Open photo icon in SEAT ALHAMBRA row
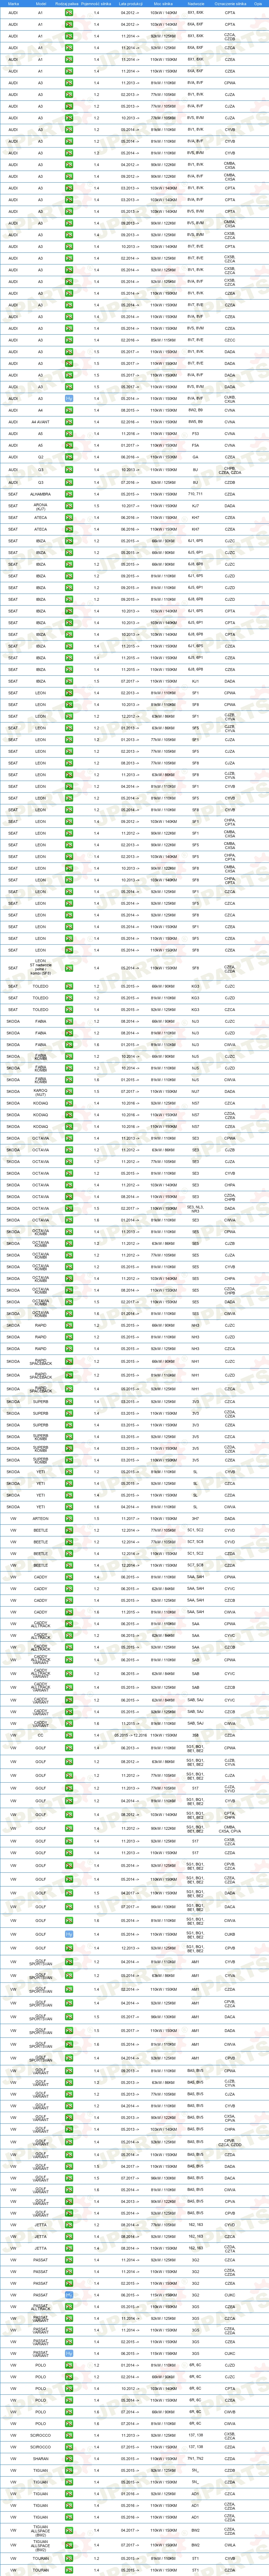The width and height of the screenshot is (269, 2576). 69,494
